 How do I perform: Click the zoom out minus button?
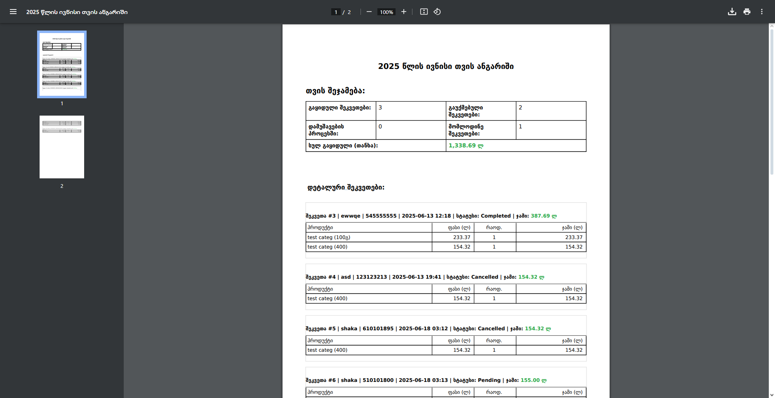pos(369,12)
